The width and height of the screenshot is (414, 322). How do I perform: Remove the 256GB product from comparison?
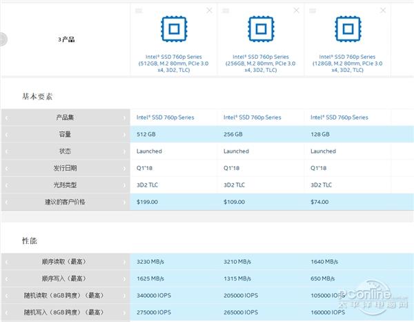[297, 10]
